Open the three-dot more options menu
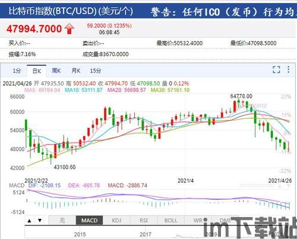 [289, 70]
